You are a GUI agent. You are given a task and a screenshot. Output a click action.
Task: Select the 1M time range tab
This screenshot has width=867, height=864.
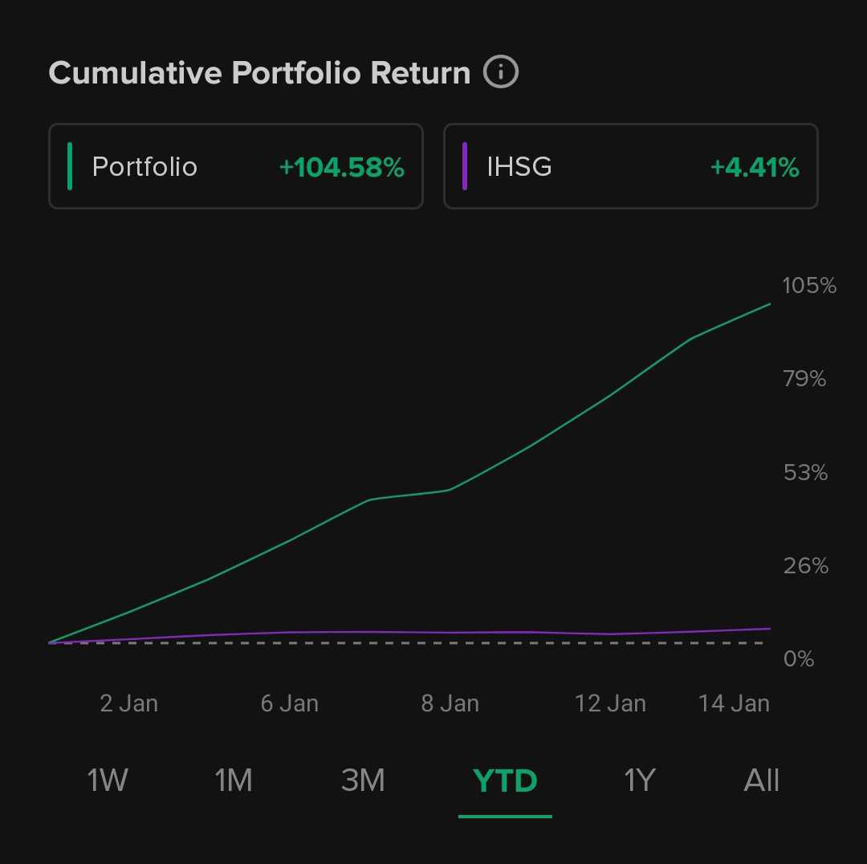pos(234,780)
